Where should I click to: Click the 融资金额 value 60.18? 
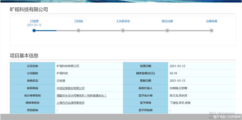click(x=173, y=73)
